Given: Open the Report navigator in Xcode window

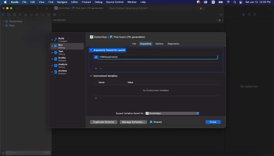Looking at the screenshot, I should tap(48, 15).
